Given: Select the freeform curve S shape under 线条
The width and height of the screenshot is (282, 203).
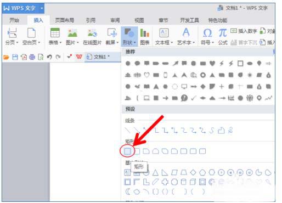Looking at the screenshot, I should tap(212, 131).
